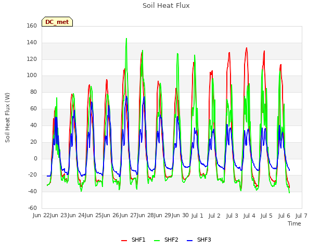
Task: Click the 120 y-axis tick label
Action: click(32, 59)
